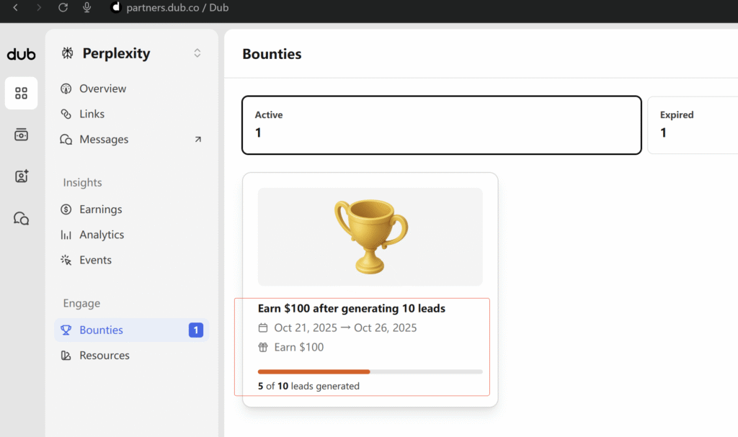
Task: Open the messages chat icon in rail
Action: coord(22,218)
